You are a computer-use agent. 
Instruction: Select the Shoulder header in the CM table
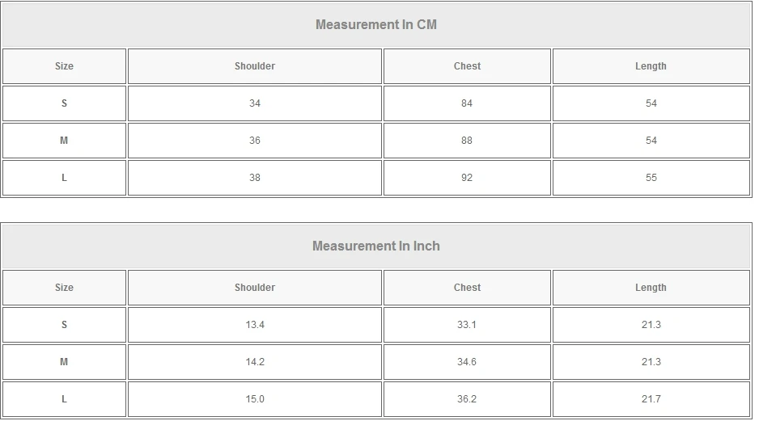pyautogui.click(x=255, y=66)
